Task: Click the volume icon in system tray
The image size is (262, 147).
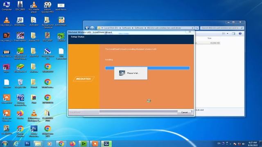Action: [244, 144]
